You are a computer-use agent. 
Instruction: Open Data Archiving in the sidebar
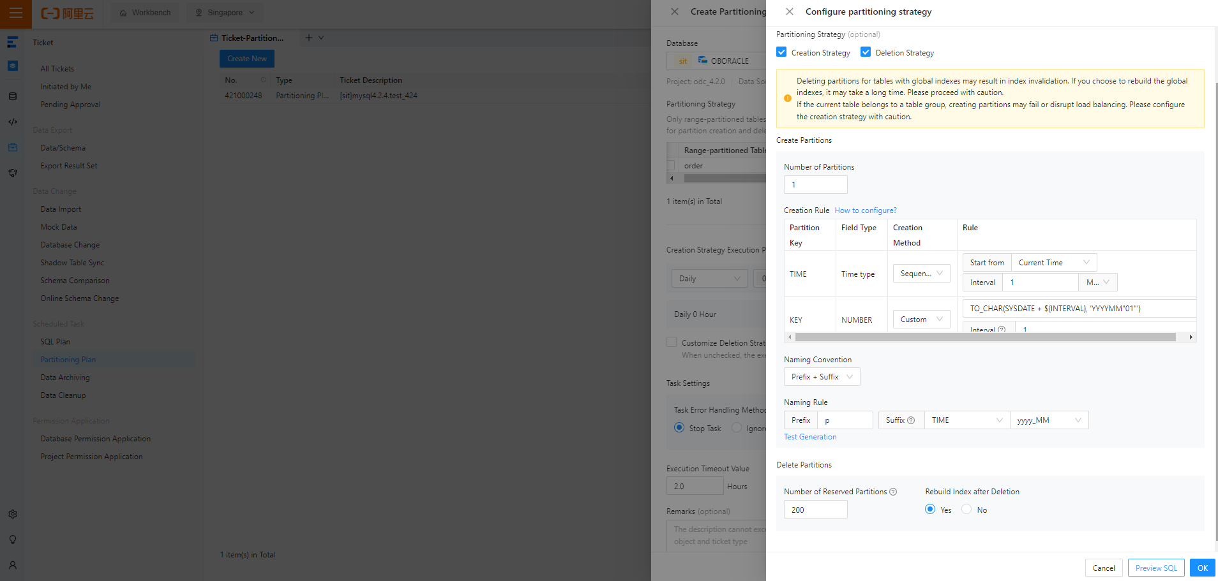[65, 378]
